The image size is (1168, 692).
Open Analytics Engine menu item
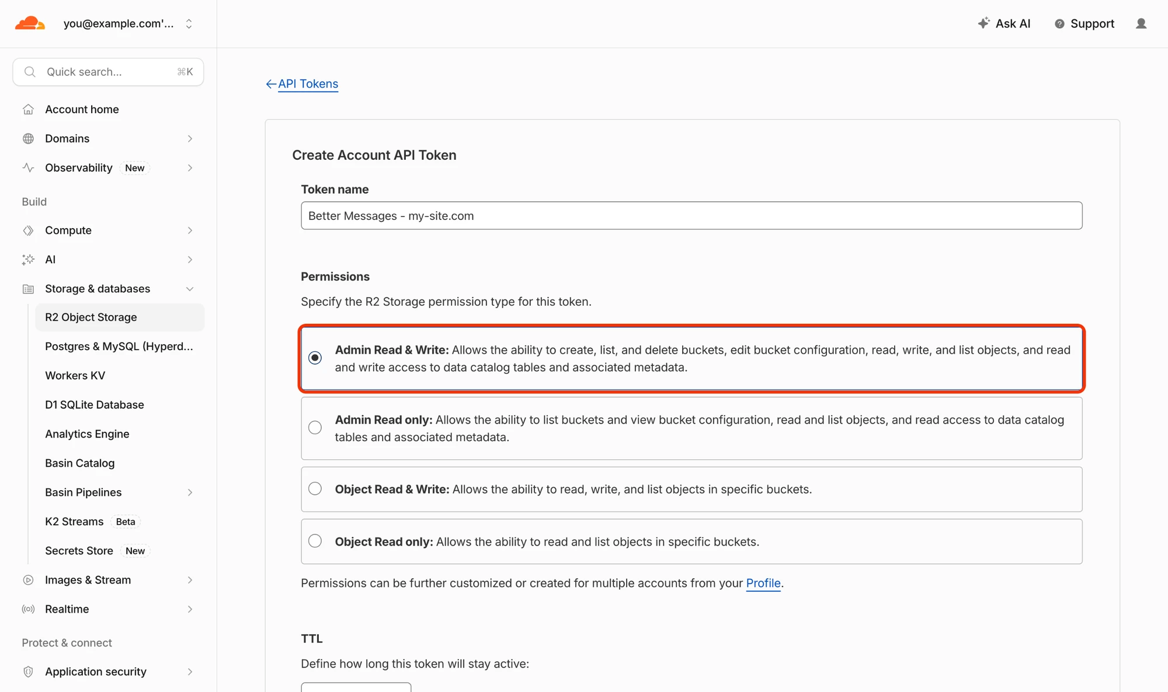[87, 434]
